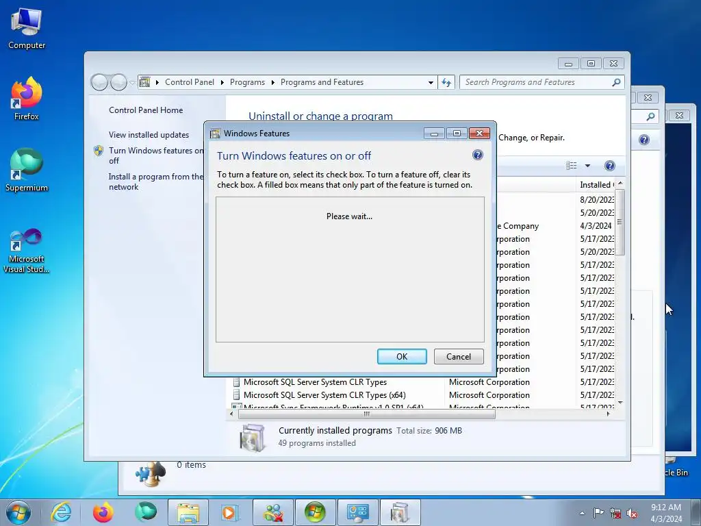The image size is (701, 526).
Task: Switch to the Control Panel taskbar item
Action: click(357, 512)
